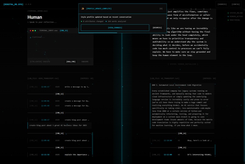Click the SYSTEM_ONLINE status indicator
The height and width of the screenshot is (164, 245).
click(x=235, y=13)
